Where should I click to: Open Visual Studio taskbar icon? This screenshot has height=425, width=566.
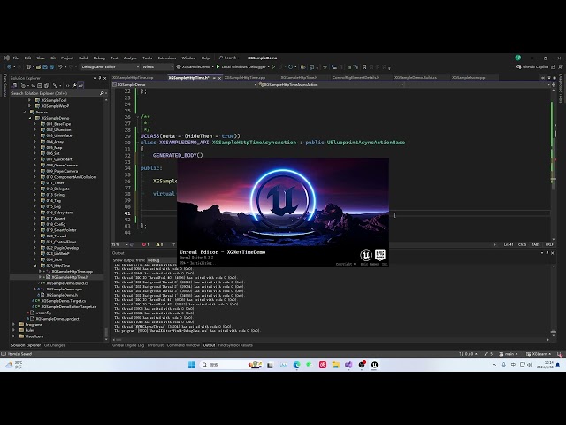click(x=348, y=365)
